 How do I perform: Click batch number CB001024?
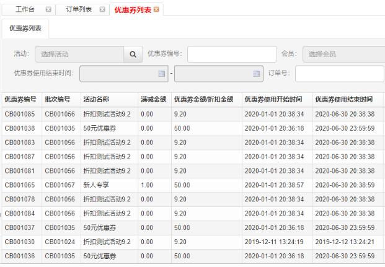tap(60, 242)
